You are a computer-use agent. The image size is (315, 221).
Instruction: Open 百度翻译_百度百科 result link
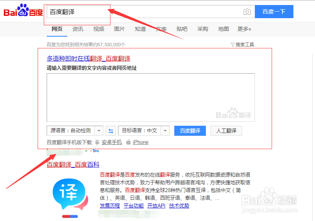(x=73, y=165)
